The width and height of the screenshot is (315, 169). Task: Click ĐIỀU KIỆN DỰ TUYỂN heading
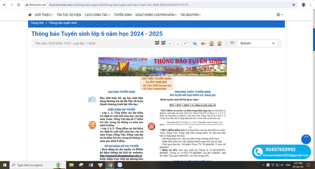pyautogui.click(x=121, y=109)
